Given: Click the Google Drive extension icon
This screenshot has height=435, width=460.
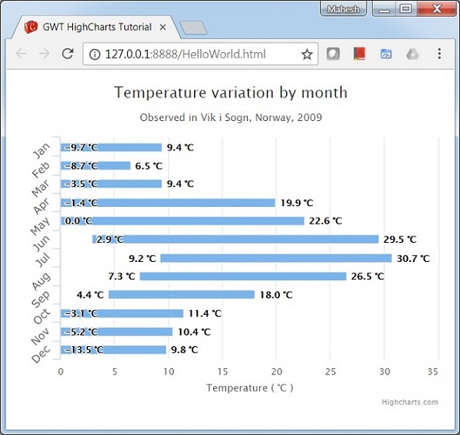Looking at the screenshot, I should point(412,54).
